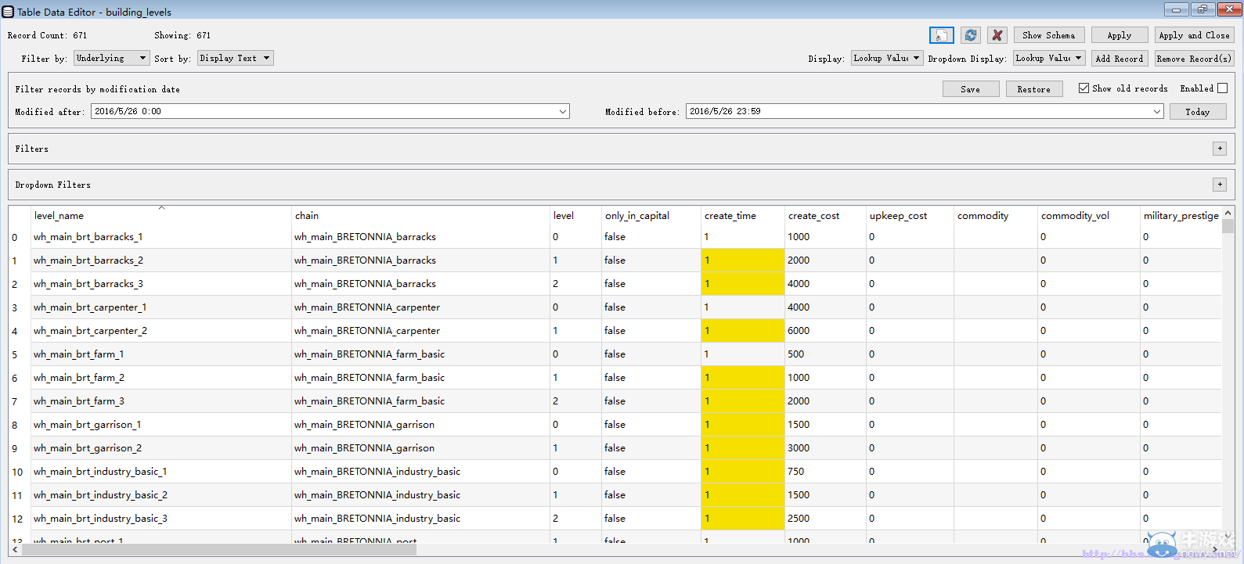Click create_cost value 500
This screenshot has height=564, width=1244.
click(x=826, y=354)
